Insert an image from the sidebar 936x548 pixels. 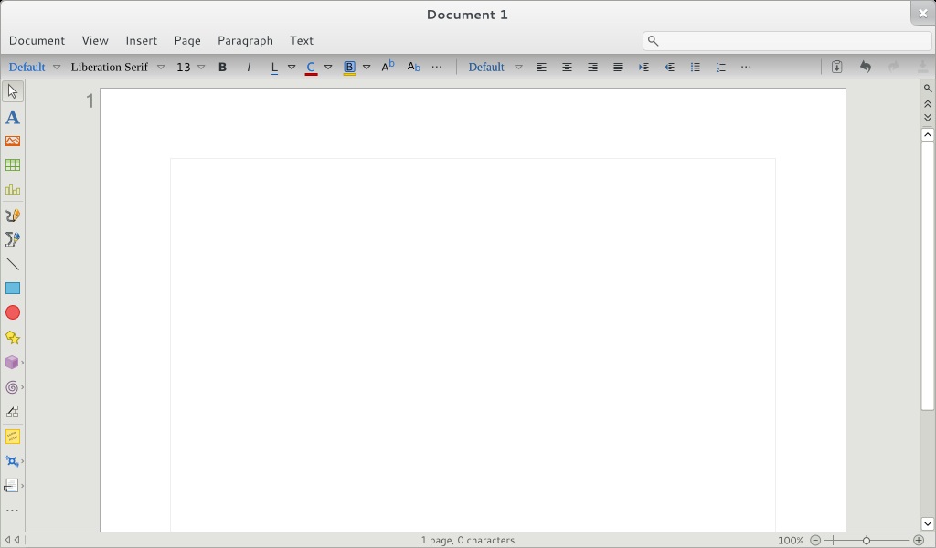pyautogui.click(x=12, y=141)
